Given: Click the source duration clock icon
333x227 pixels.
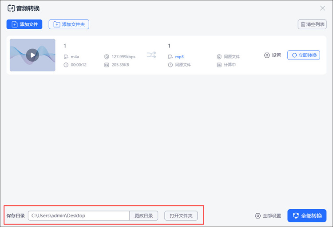Looking at the screenshot, I should pyautogui.click(x=66, y=65).
